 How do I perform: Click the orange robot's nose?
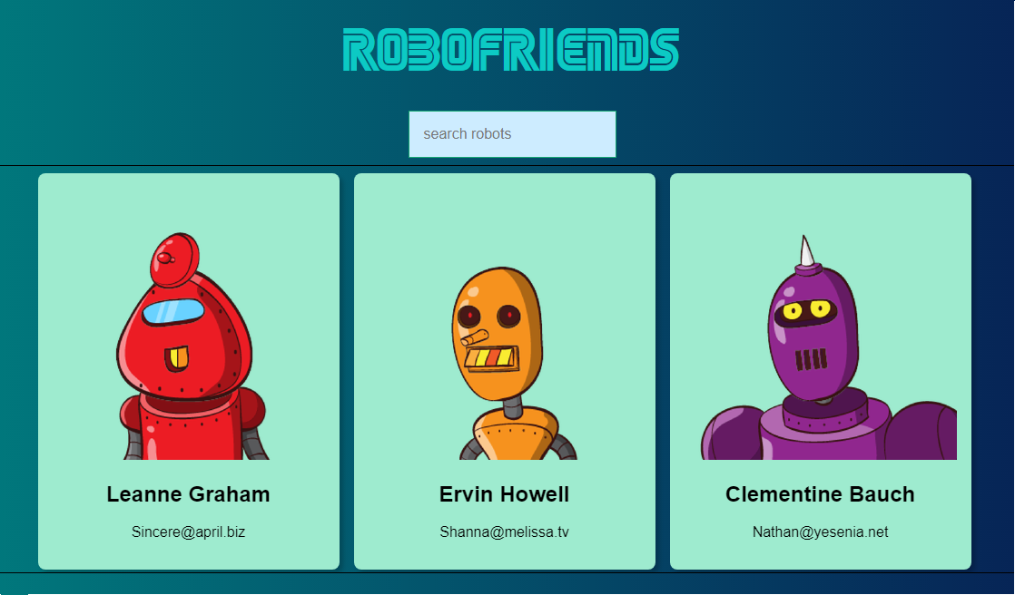pos(475,337)
